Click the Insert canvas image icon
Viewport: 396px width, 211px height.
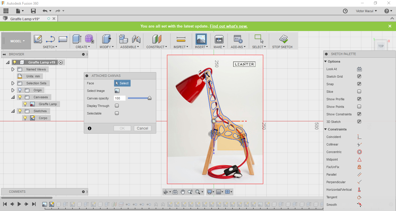click(x=201, y=39)
